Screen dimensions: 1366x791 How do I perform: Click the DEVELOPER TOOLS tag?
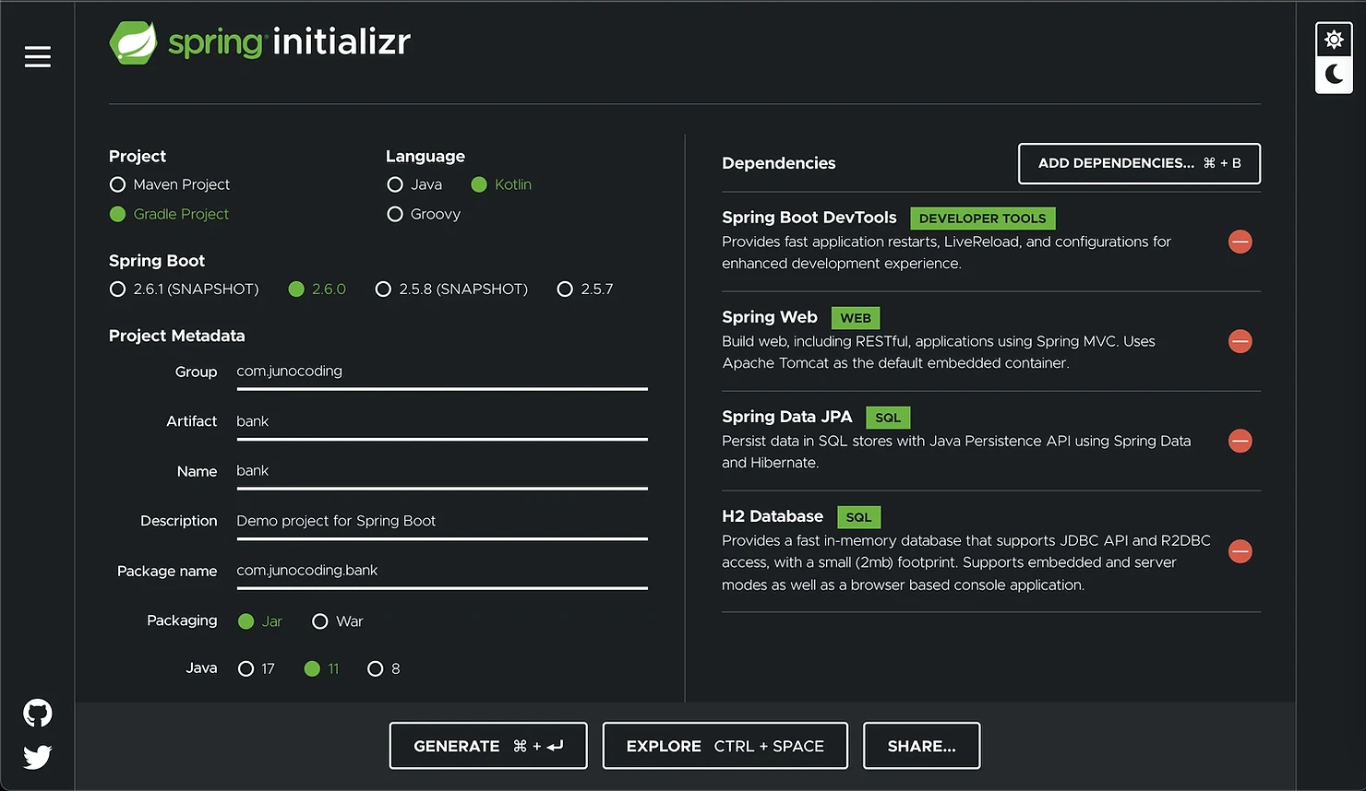[x=983, y=218]
